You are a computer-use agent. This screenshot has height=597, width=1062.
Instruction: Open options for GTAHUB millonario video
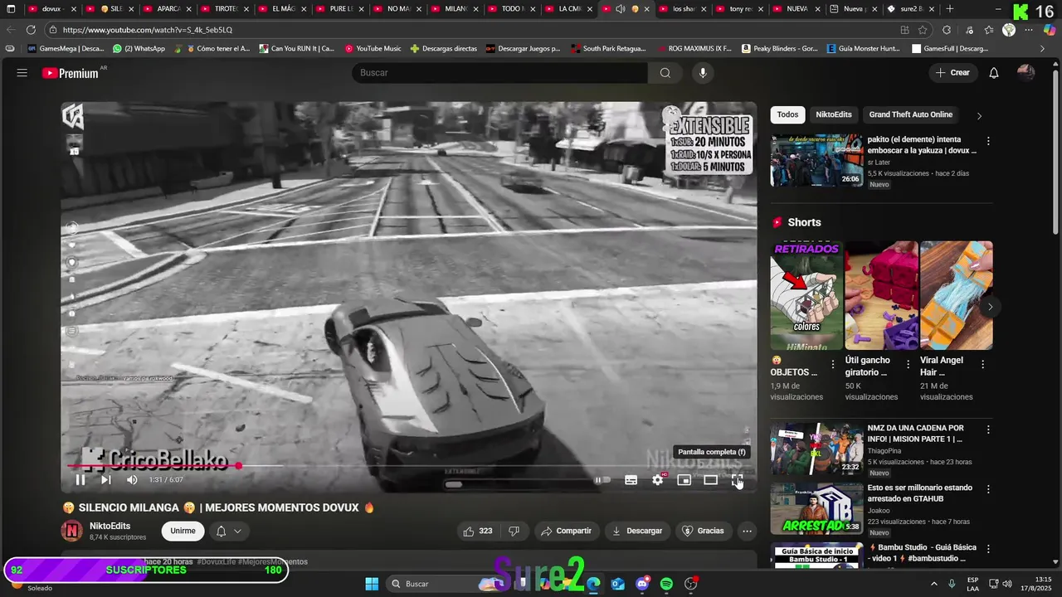click(x=987, y=489)
